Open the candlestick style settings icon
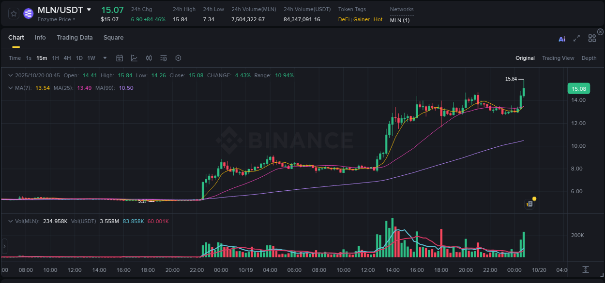605x283 pixels. [x=149, y=57]
